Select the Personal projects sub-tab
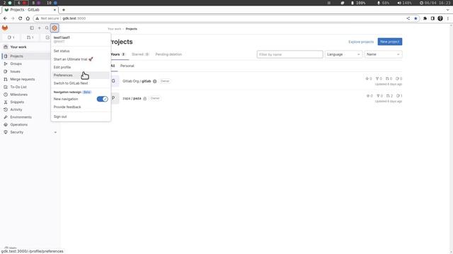The image size is (453, 254). (127, 66)
